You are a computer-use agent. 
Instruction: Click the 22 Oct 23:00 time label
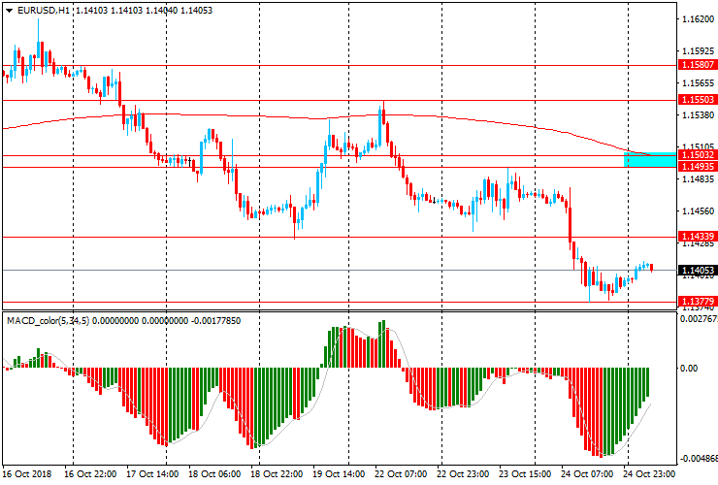tap(461, 474)
